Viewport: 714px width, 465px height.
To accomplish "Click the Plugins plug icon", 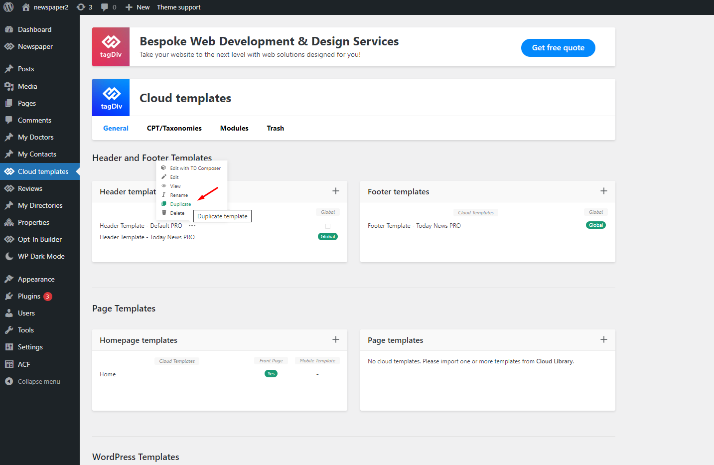I will click(x=9, y=296).
